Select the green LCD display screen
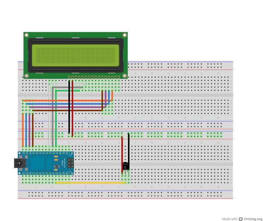 75,55
